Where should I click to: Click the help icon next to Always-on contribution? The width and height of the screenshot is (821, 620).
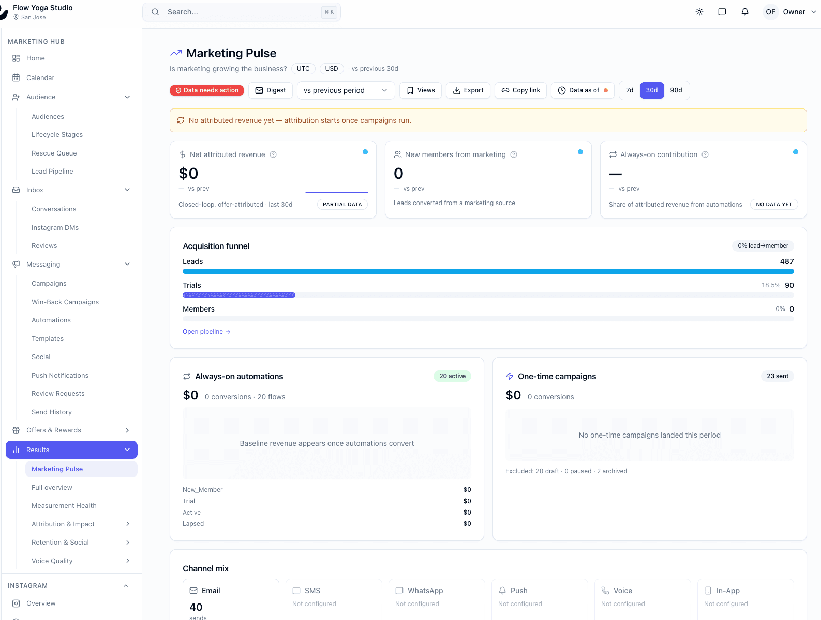705,154
